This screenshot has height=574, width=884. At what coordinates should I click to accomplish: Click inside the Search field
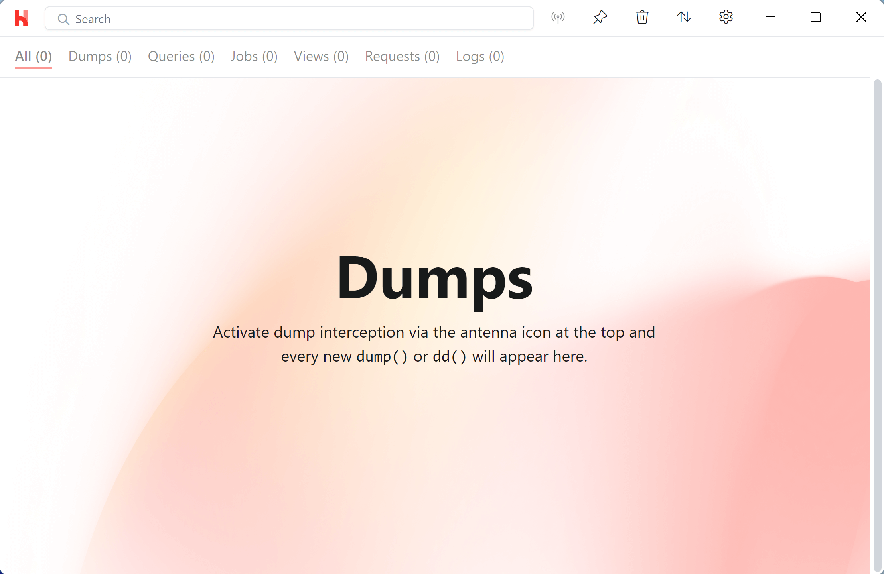tap(279, 18)
